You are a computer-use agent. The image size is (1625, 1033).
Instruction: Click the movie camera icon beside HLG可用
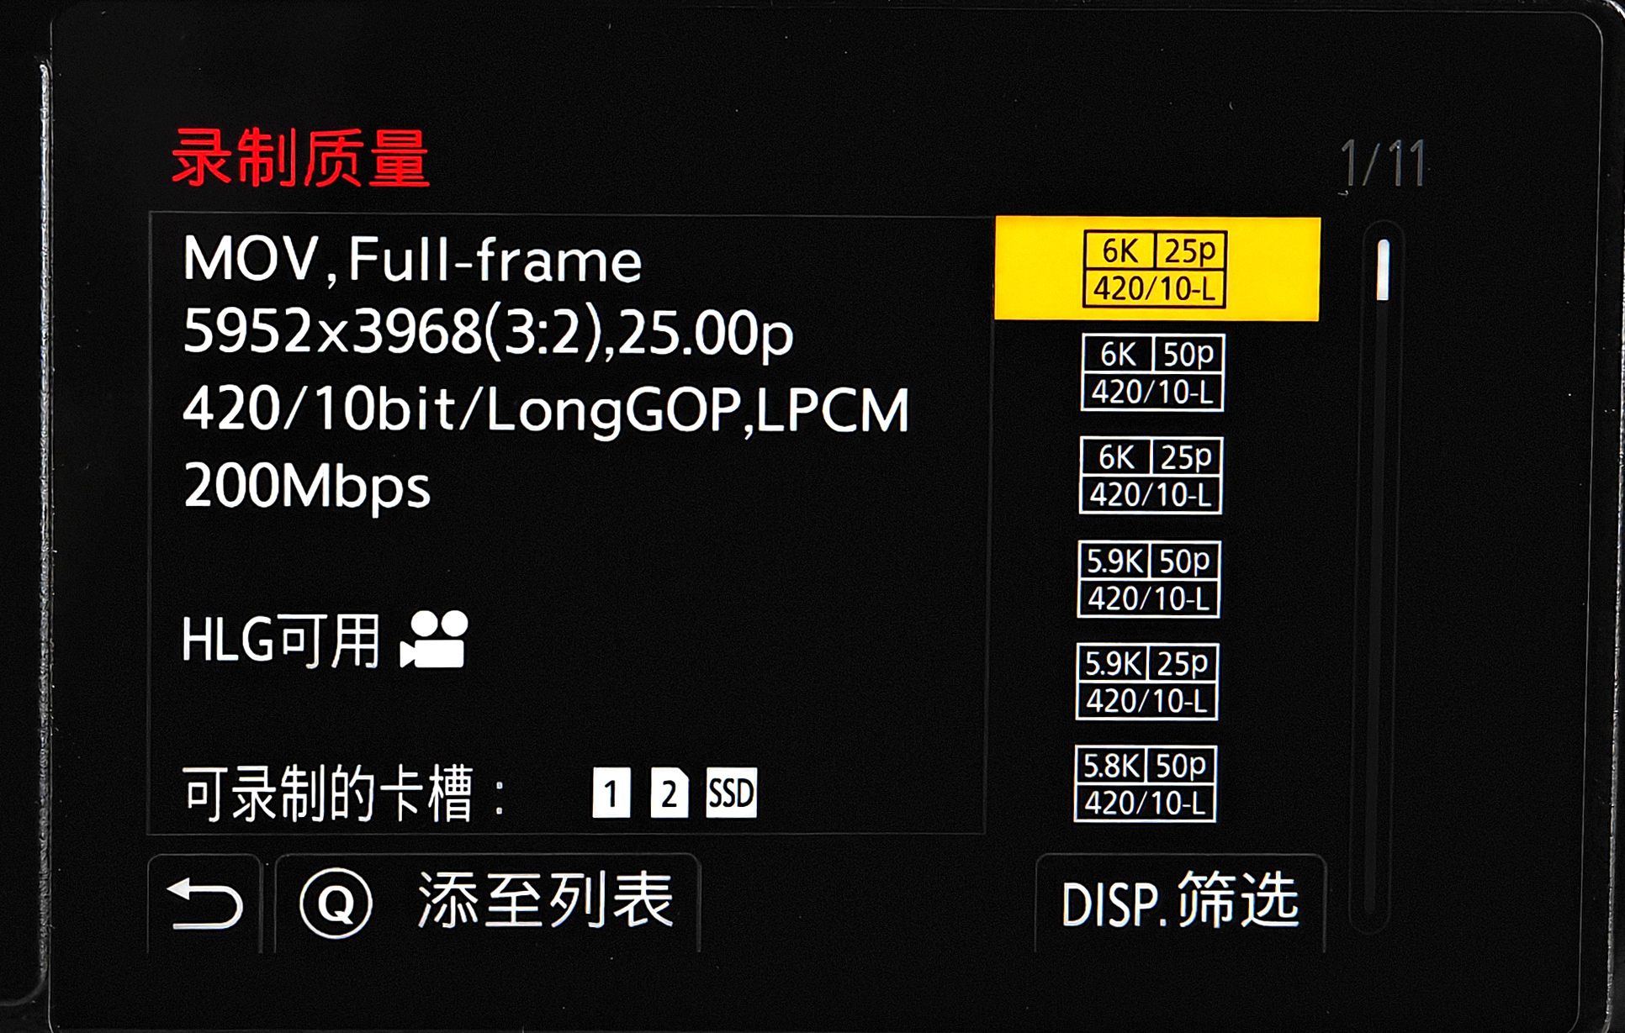coord(434,639)
